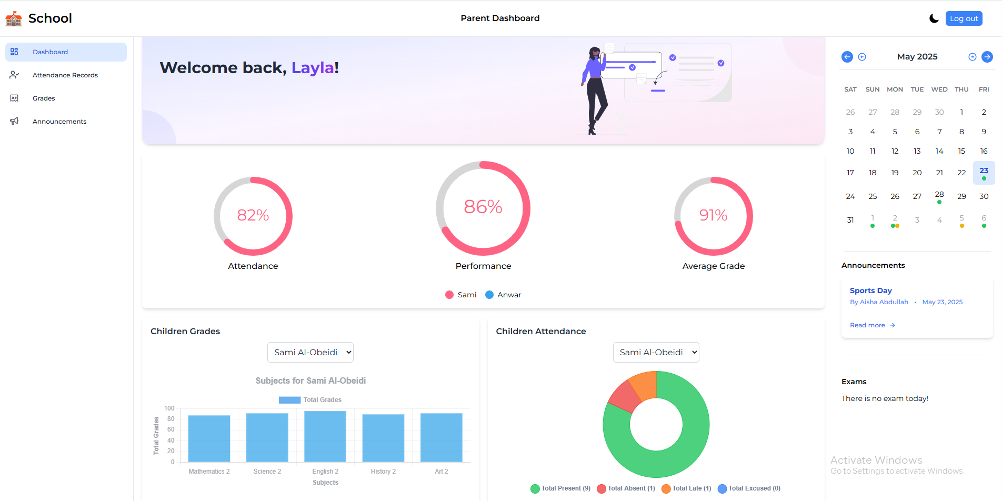Click the Log out button
This screenshot has width=1002, height=501.
(964, 18)
